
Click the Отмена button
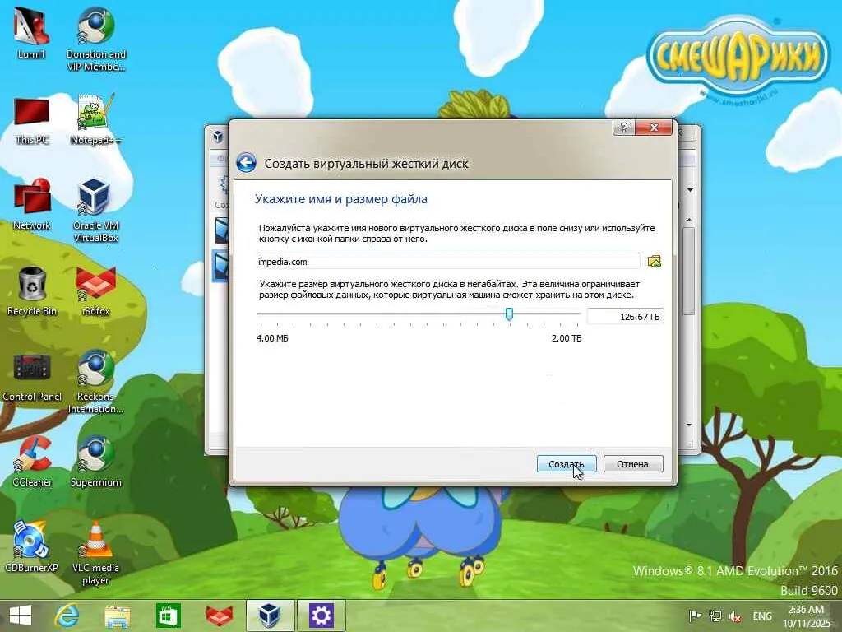pos(632,464)
